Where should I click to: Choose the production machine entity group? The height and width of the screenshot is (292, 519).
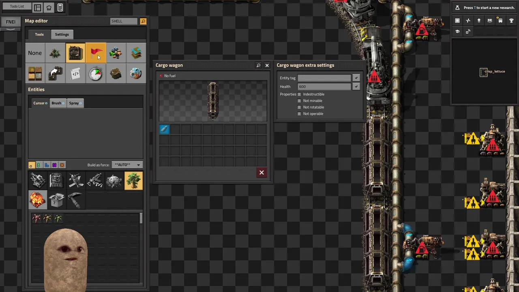coord(56,180)
